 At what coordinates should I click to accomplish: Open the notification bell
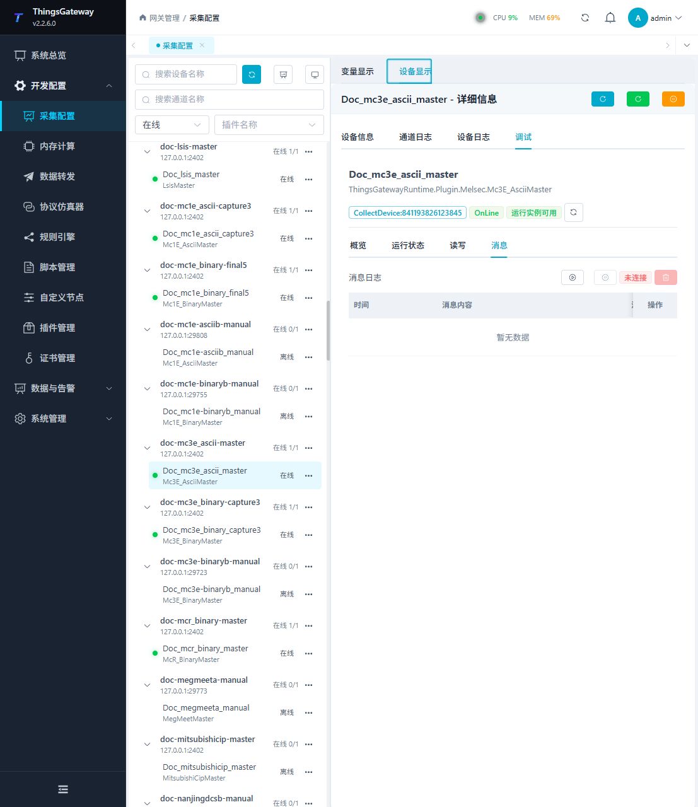(610, 18)
